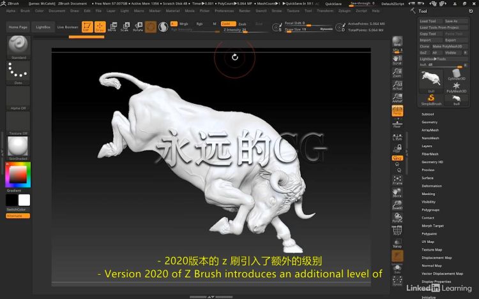The height and width of the screenshot is (299, 479).
Task: Click the Frame icon
Action: pyautogui.click(x=397, y=180)
